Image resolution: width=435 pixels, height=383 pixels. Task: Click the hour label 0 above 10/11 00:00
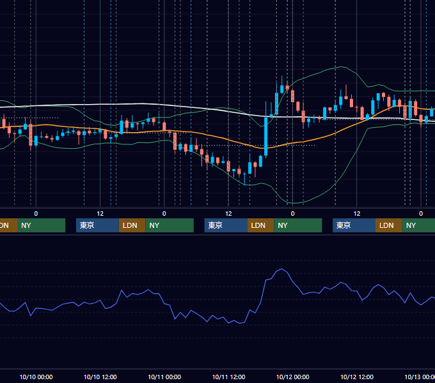coord(164,214)
